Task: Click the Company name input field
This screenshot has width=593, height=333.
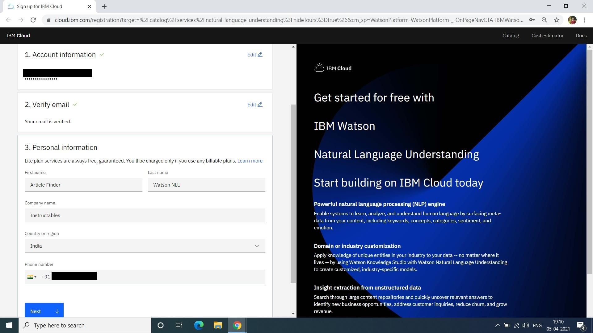Action: [x=145, y=215]
